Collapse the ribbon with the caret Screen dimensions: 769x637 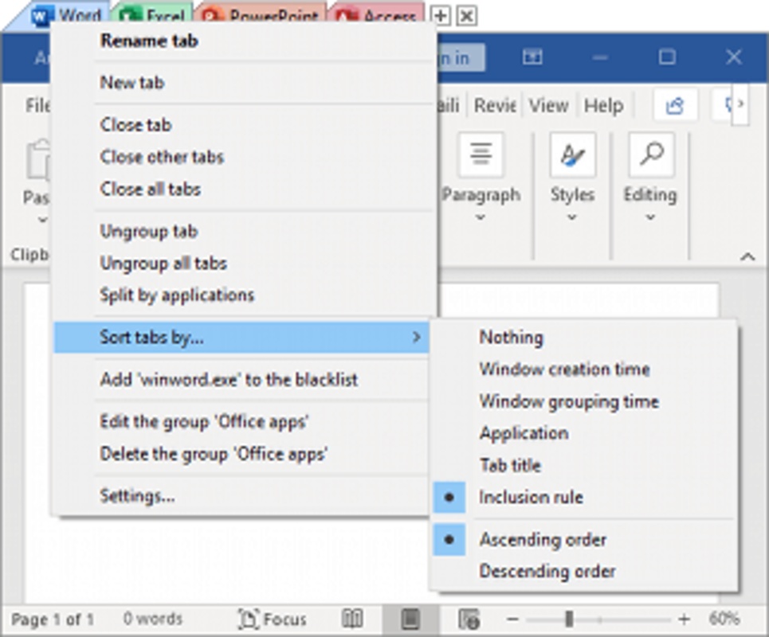747,256
